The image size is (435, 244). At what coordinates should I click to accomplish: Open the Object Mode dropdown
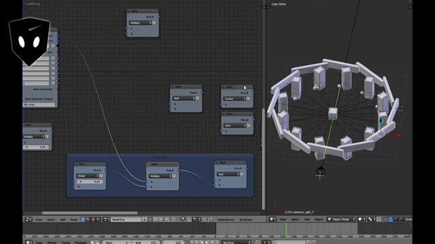[x=341, y=219]
